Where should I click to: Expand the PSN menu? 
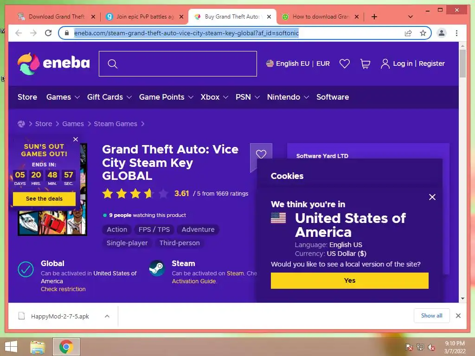(x=248, y=97)
